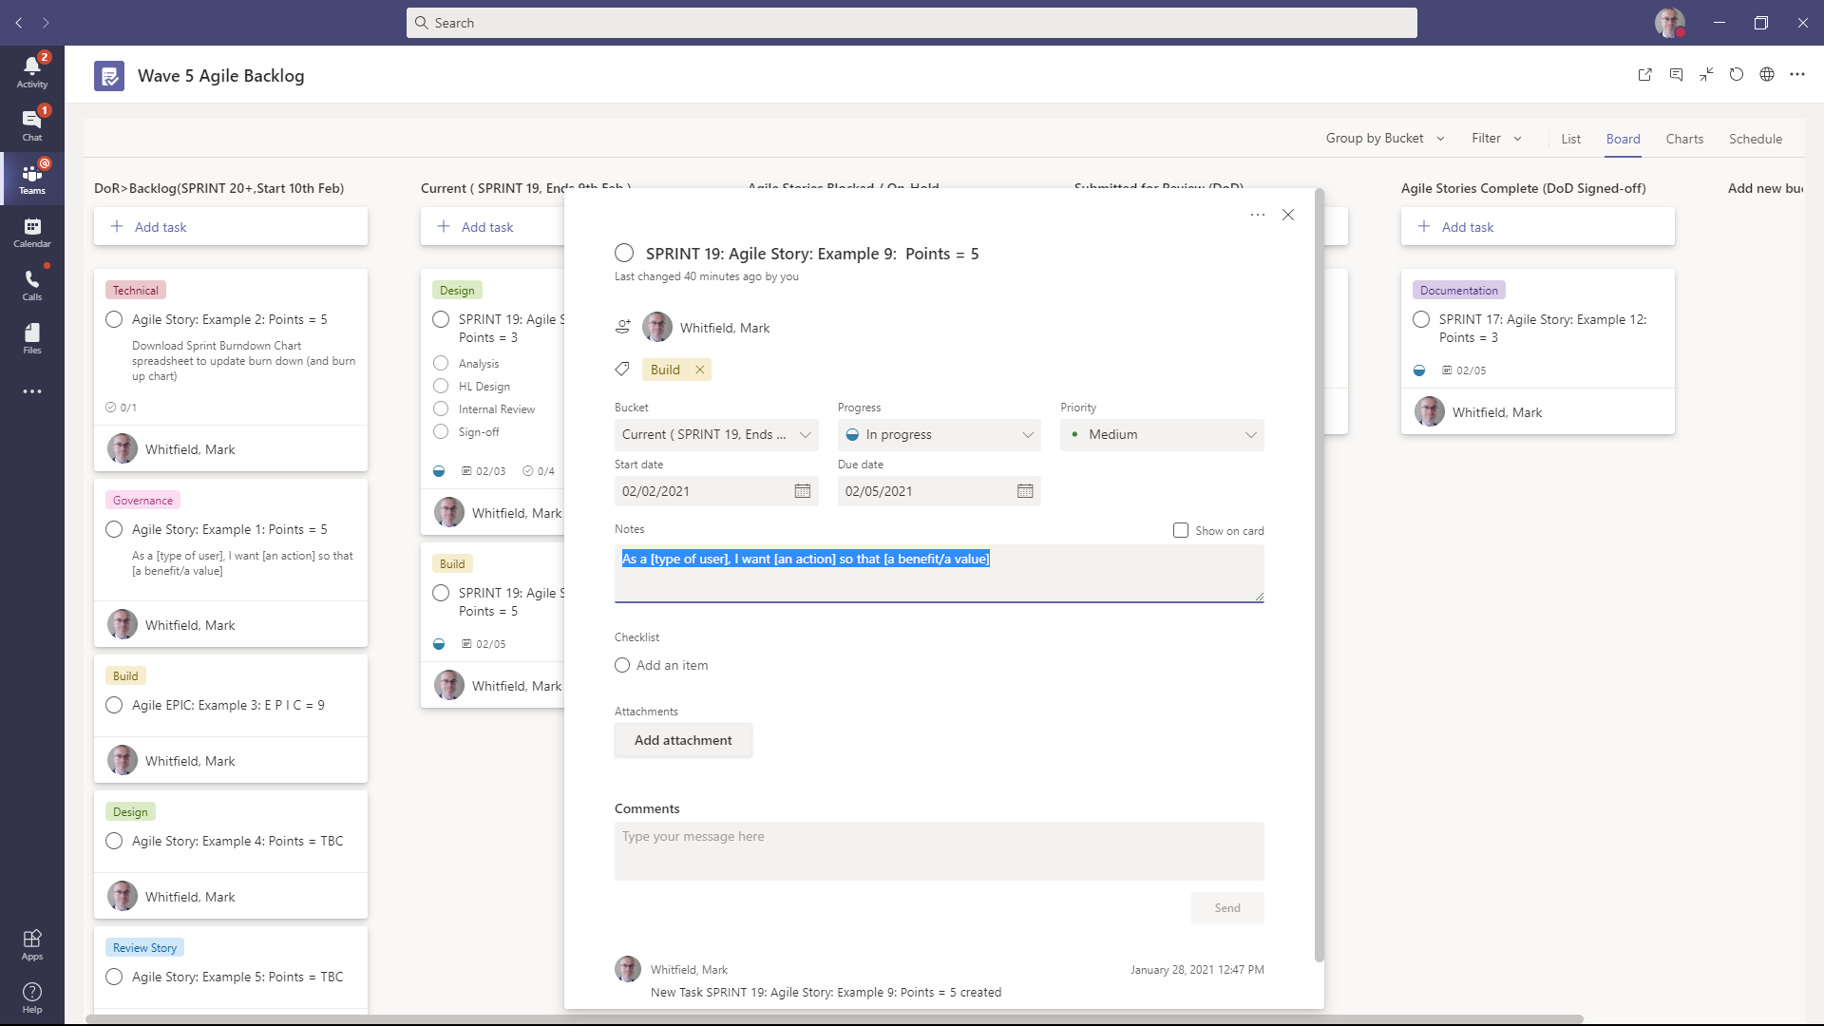The width and height of the screenshot is (1824, 1026).
Task: Click the due date calendar picker icon
Action: [x=1025, y=491]
